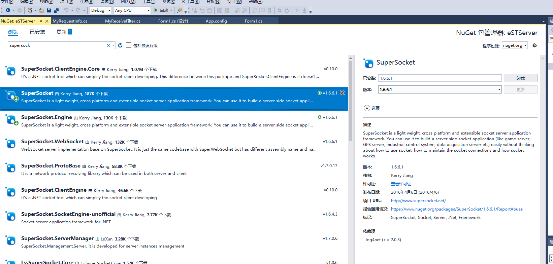
Task: Open the search box history dropdown arrow
Action: pos(113,45)
